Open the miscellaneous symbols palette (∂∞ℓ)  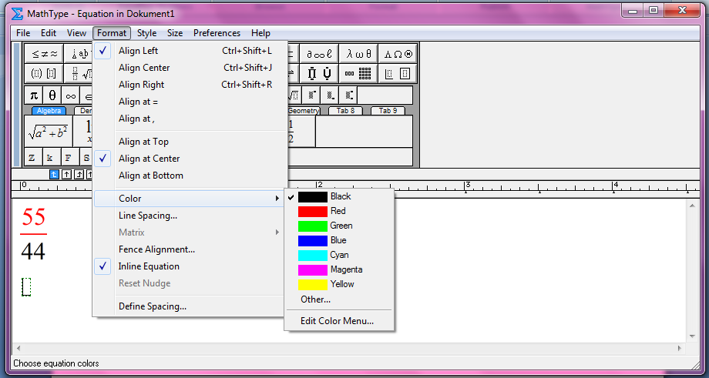point(319,54)
